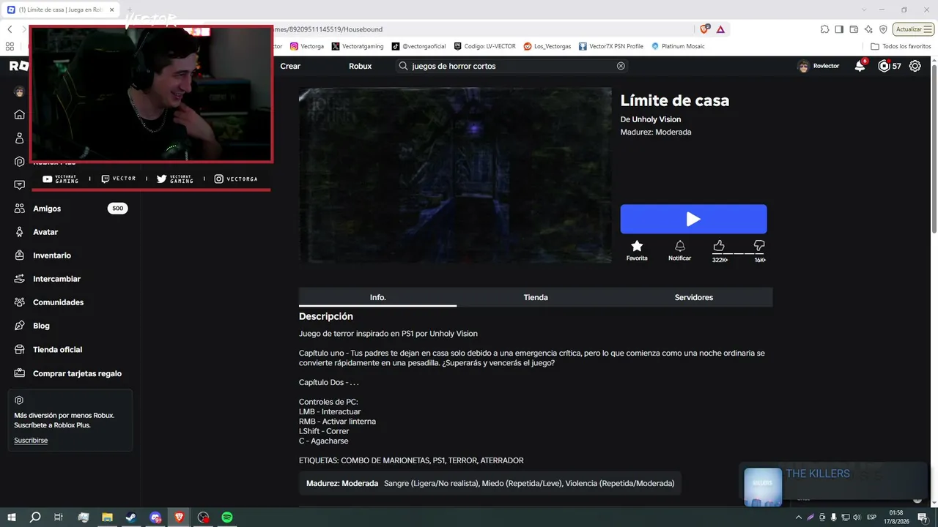
Task: Click the search magnifier icon
Action: point(403,66)
